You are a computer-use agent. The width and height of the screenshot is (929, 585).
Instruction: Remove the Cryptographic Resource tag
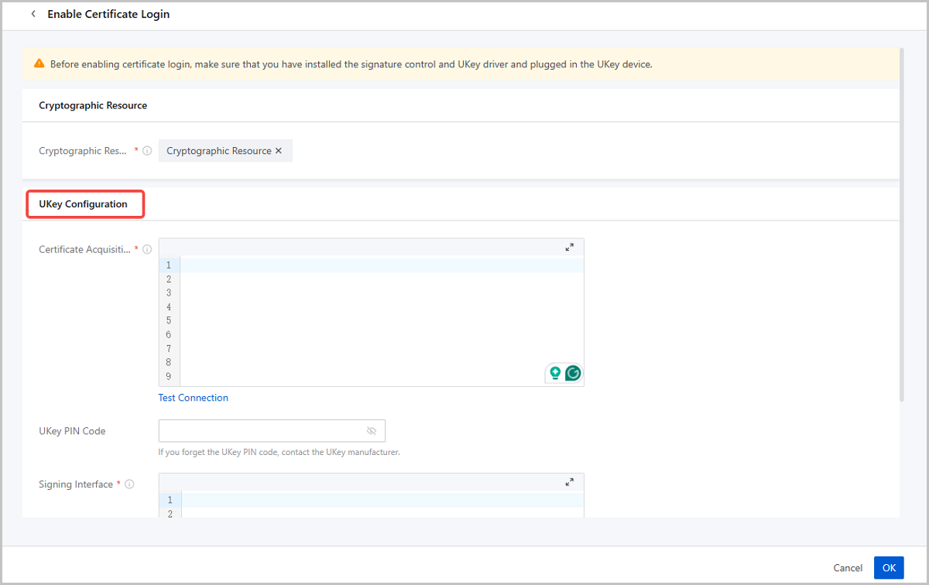pyautogui.click(x=279, y=151)
